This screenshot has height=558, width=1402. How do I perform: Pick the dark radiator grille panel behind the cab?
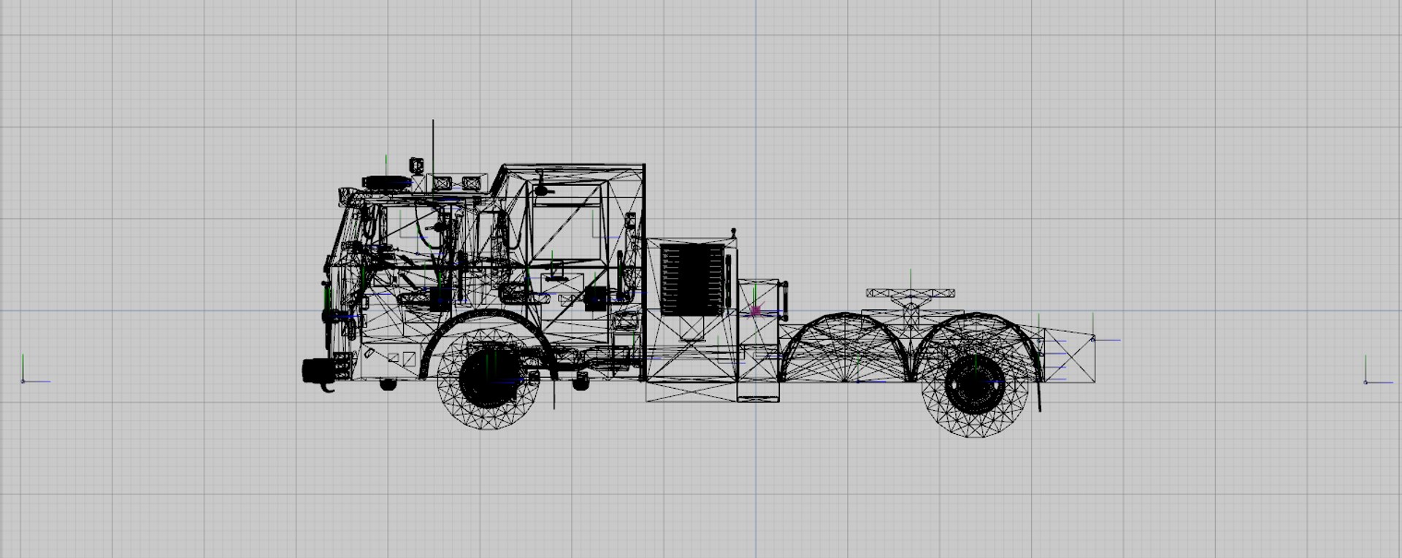click(693, 280)
